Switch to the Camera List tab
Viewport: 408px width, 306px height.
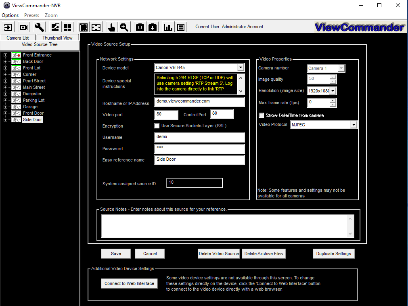tap(18, 38)
